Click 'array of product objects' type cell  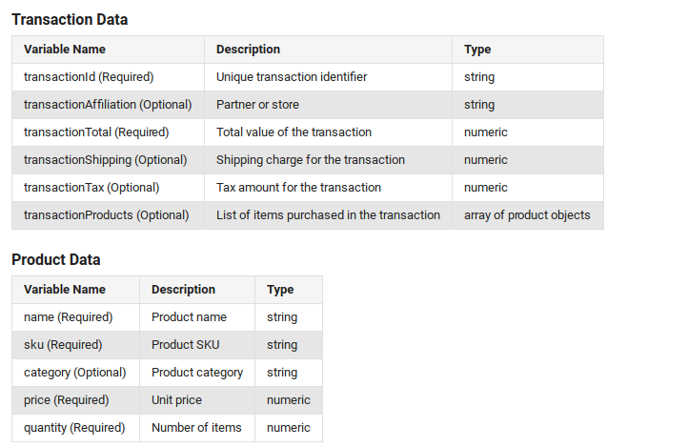click(527, 215)
